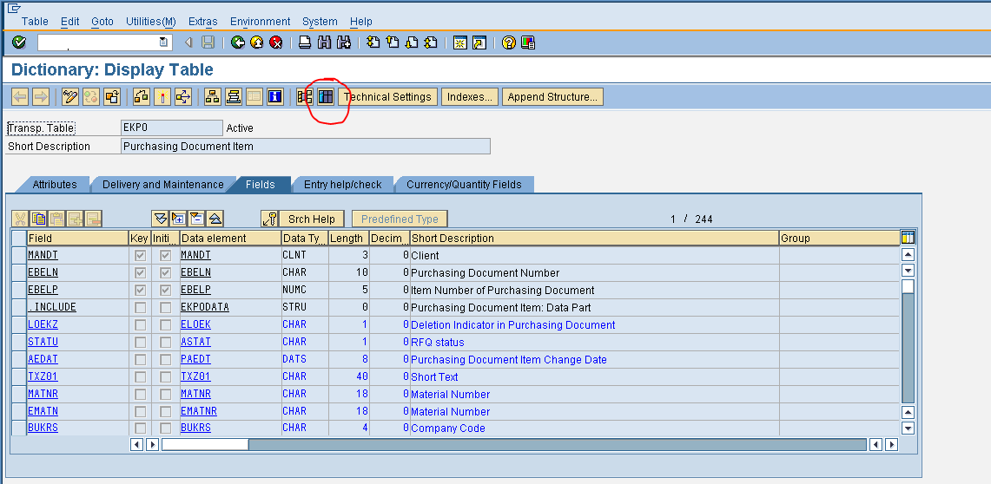Viewport: 991px width, 484px height.
Task: Toggle Display/Change pencil icon
Action: [x=70, y=96]
